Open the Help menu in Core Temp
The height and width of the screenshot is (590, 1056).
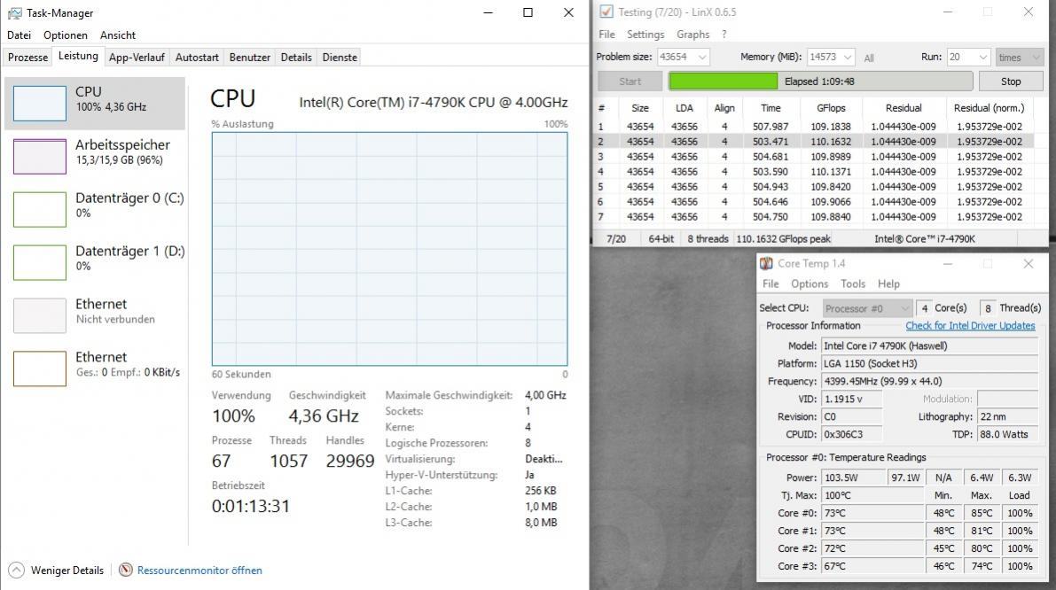(888, 283)
